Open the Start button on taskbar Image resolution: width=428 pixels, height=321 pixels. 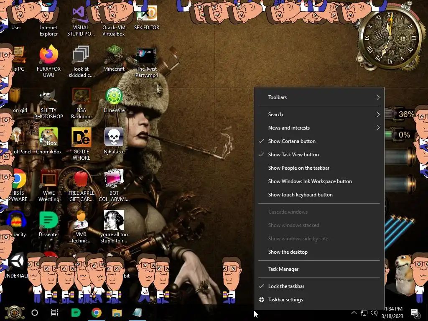point(15,313)
